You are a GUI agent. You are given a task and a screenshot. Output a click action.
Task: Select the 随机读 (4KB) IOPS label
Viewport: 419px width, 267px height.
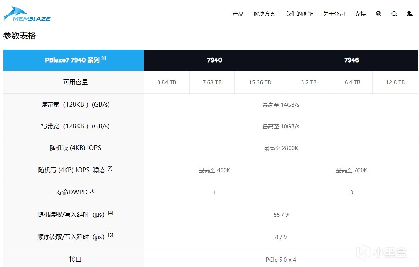tap(75, 148)
